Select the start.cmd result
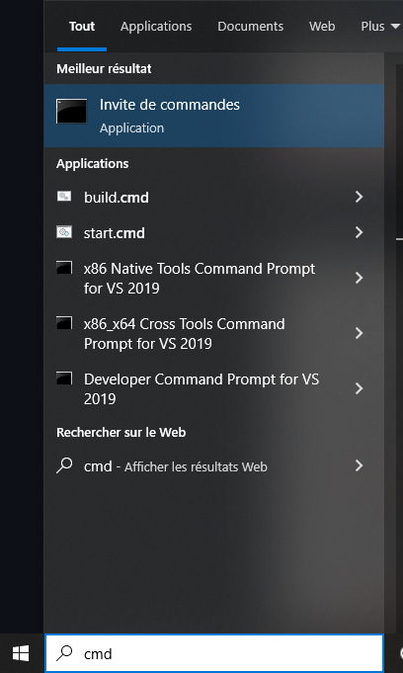The width and height of the screenshot is (403, 673). (213, 232)
